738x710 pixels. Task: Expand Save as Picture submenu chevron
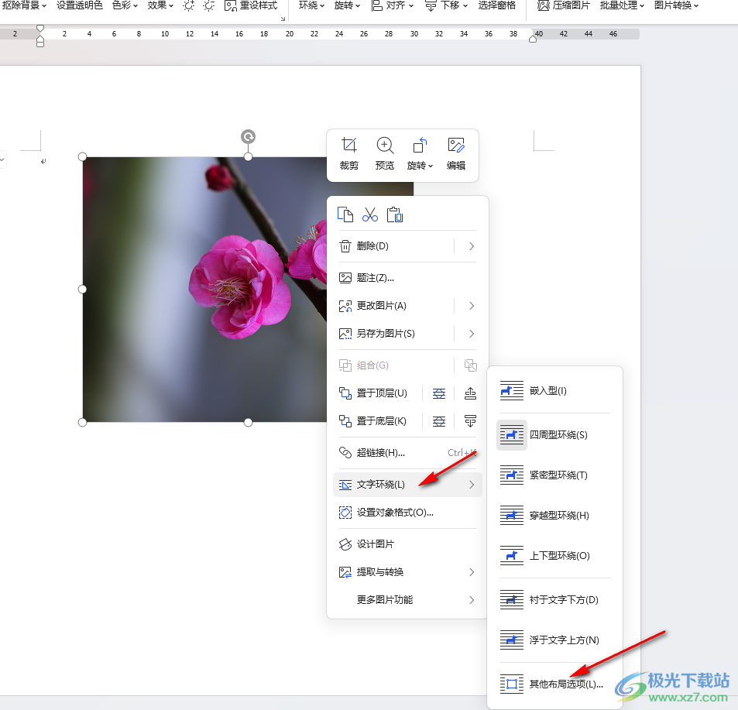point(471,334)
